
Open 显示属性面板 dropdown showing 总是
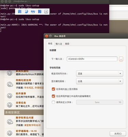pos(100,81)
